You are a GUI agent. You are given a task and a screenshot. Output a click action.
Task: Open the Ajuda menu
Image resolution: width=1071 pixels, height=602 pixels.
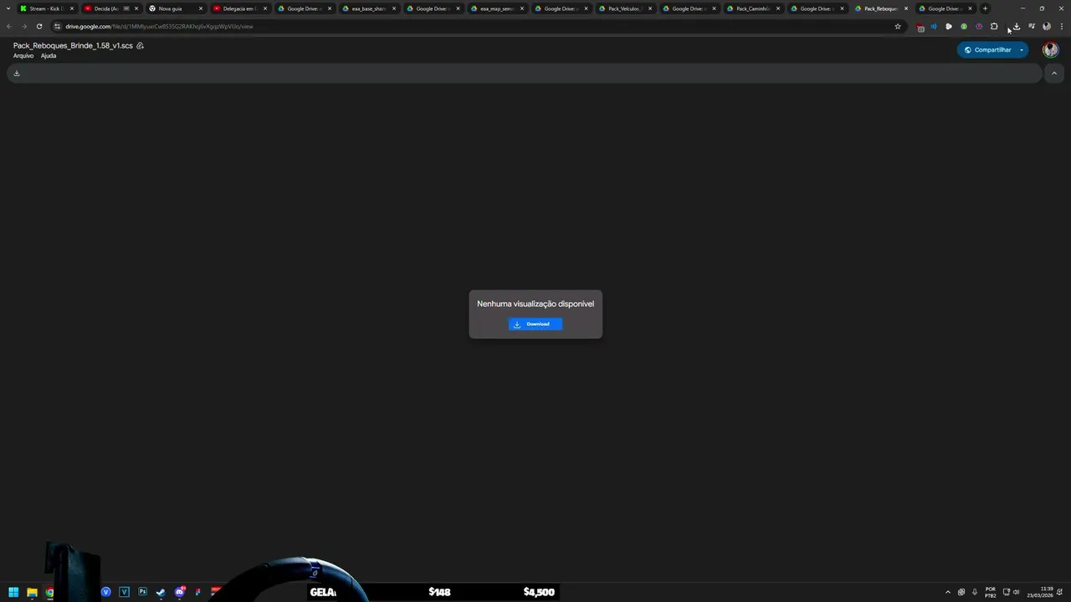(49, 56)
